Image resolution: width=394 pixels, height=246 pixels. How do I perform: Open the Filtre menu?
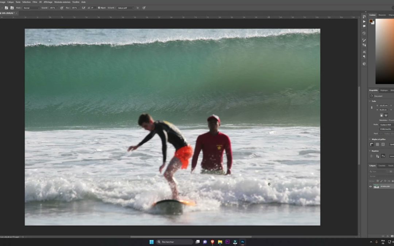pyautogui.click(x=35, y=2)
